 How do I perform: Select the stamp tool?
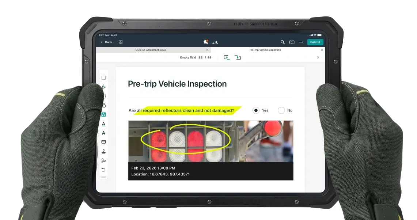[x=103, y=151]
